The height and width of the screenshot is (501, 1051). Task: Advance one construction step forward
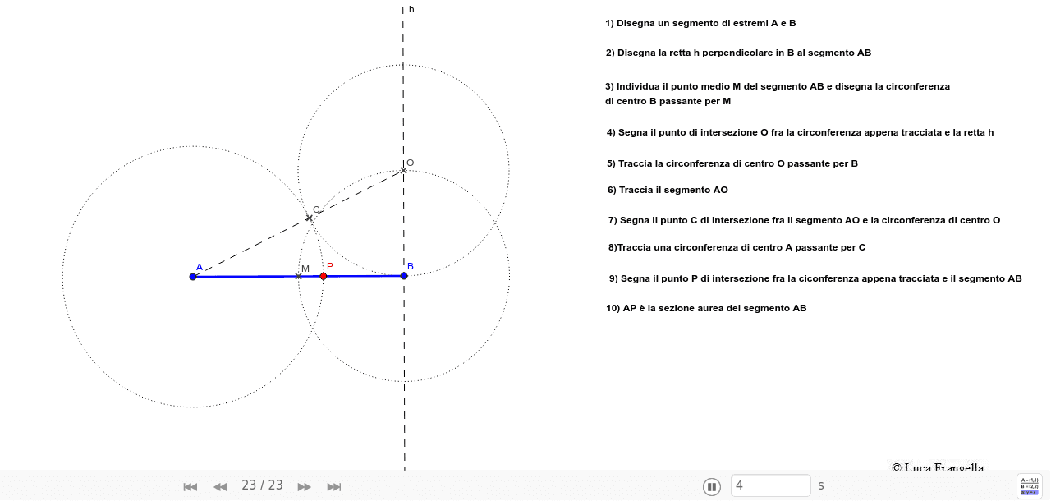pyautogui.click(x=304, y=486)
